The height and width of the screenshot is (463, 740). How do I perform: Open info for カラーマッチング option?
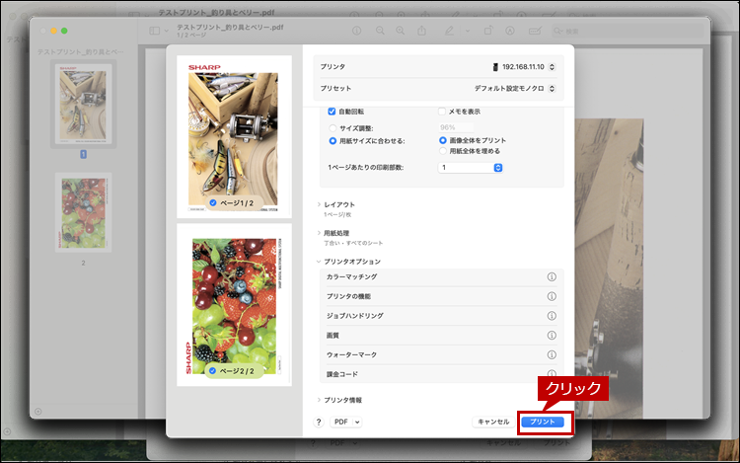pos(552,277)
